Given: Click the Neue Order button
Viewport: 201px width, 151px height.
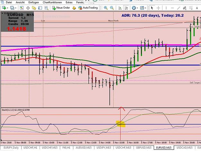Looking at the screenshot, I should coord(61,8).
